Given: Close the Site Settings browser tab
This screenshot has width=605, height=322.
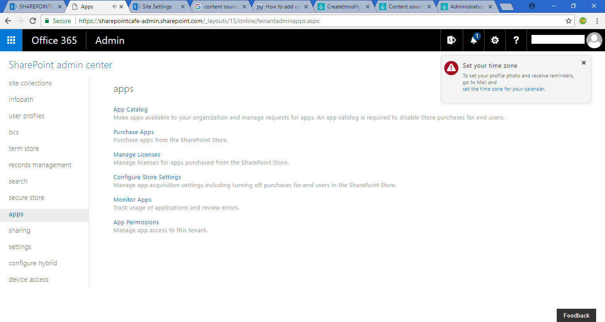Looking at the screenshot, I should [183, 7].
